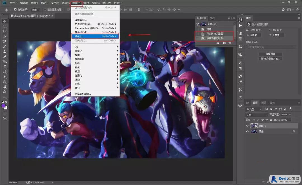Toggle lock image pixels brush icon
This screenshot has height=185, width=302.
pos(258,120)
